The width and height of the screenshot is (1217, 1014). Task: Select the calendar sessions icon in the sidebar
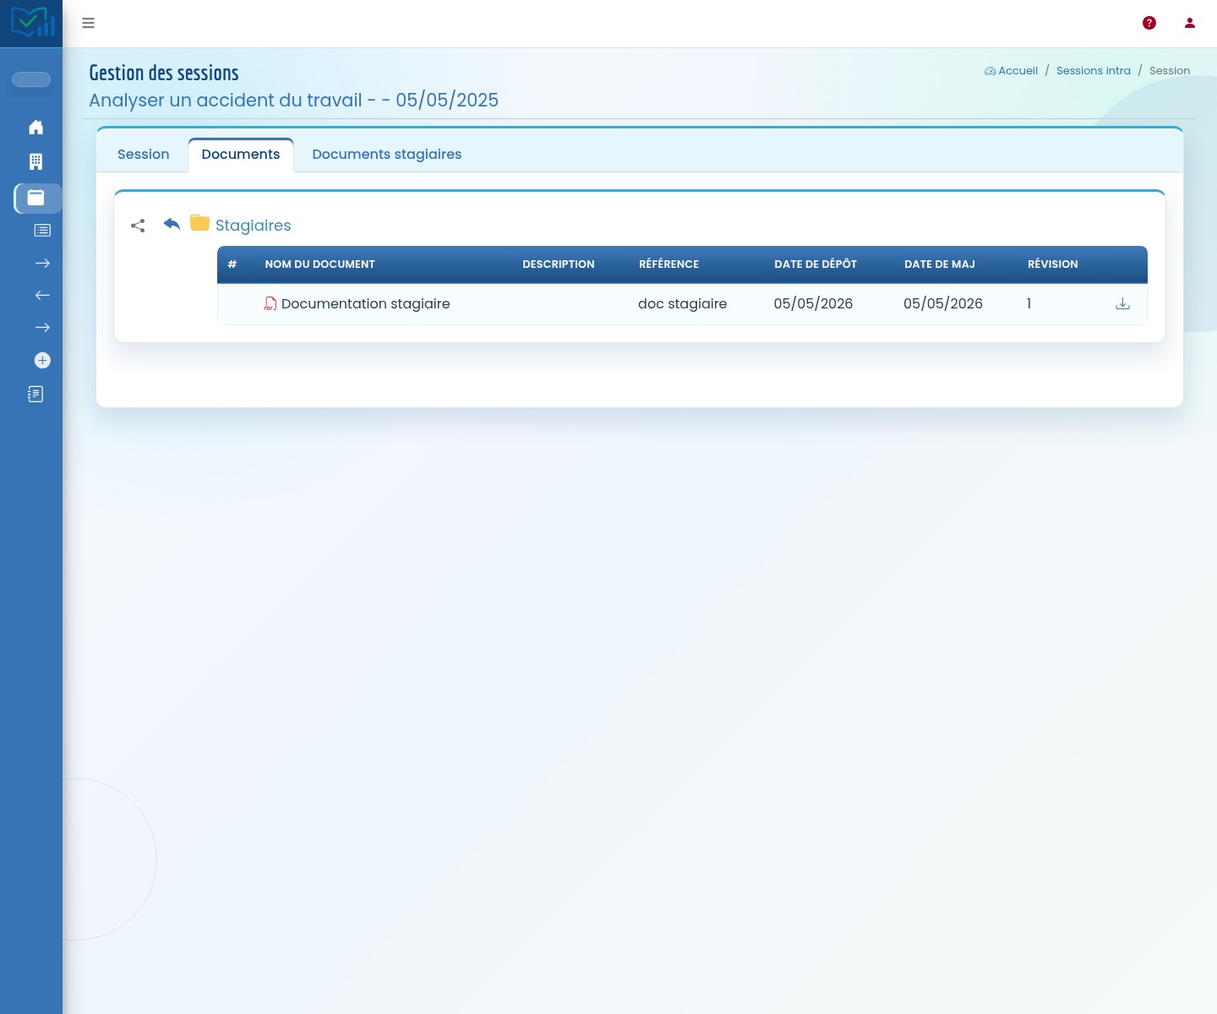35,198
